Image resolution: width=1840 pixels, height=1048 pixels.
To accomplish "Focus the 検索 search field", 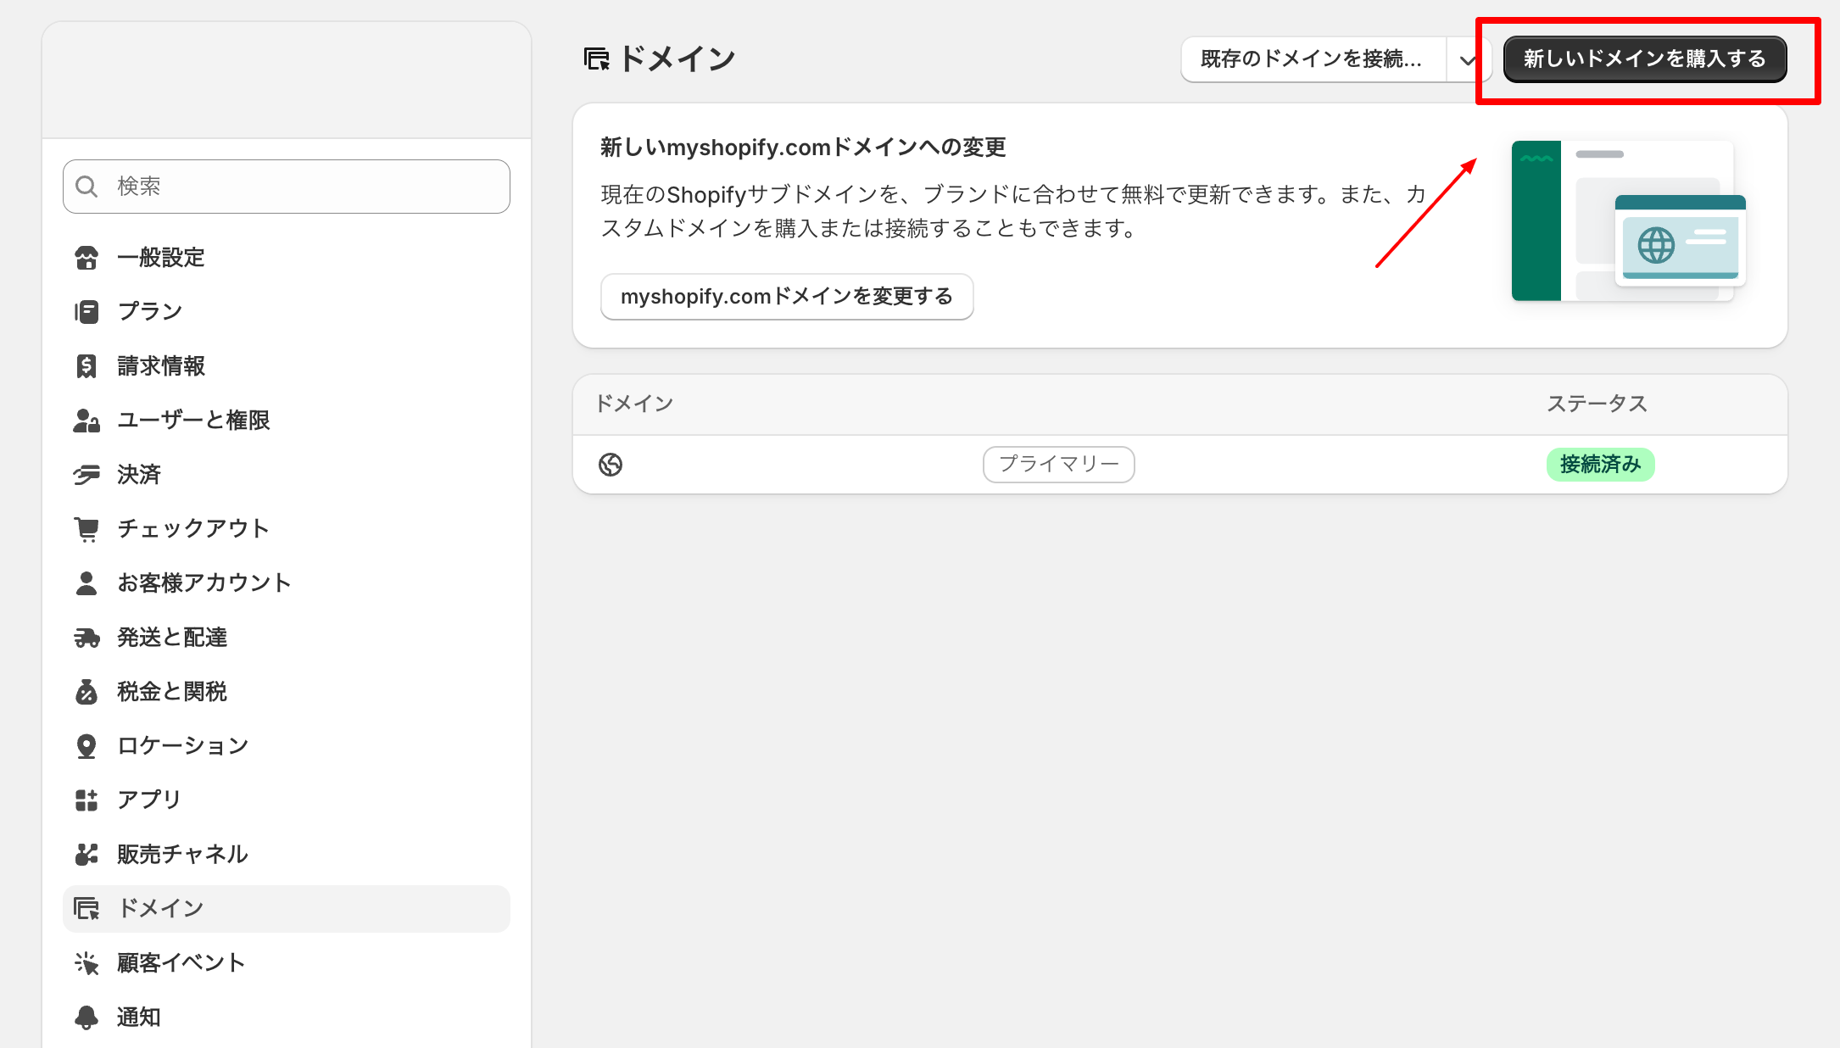I will click(x=287, y=187).
